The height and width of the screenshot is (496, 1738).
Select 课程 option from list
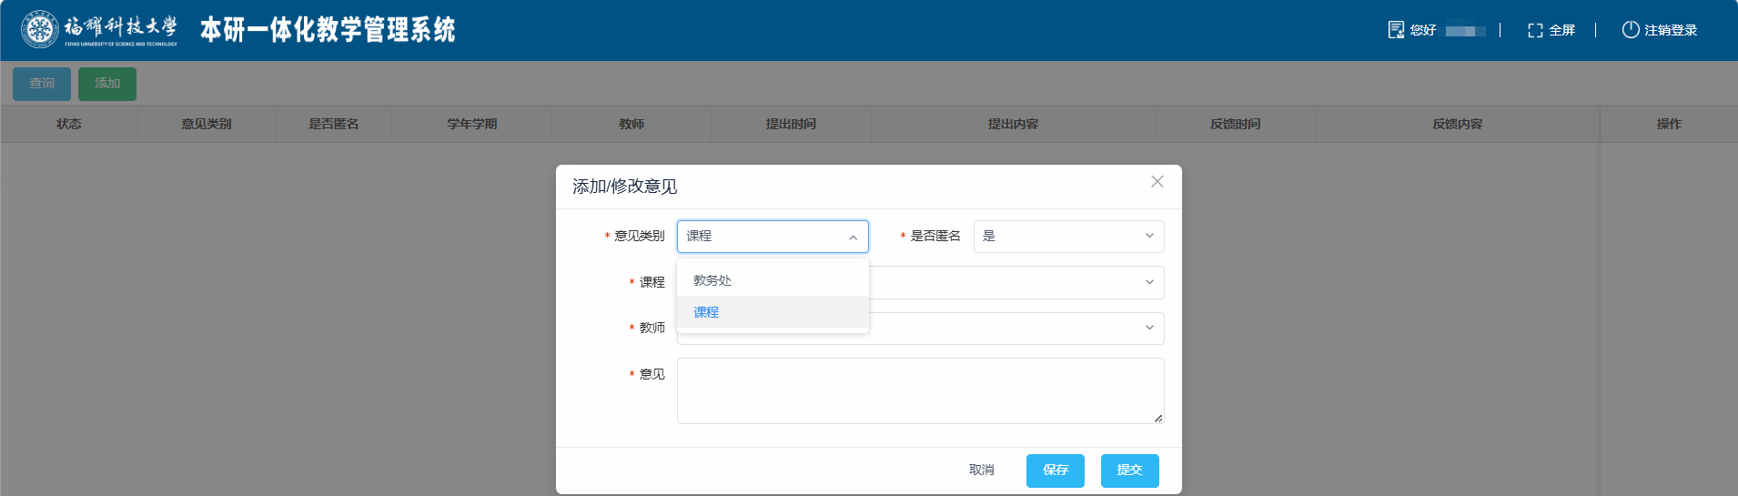706,312
